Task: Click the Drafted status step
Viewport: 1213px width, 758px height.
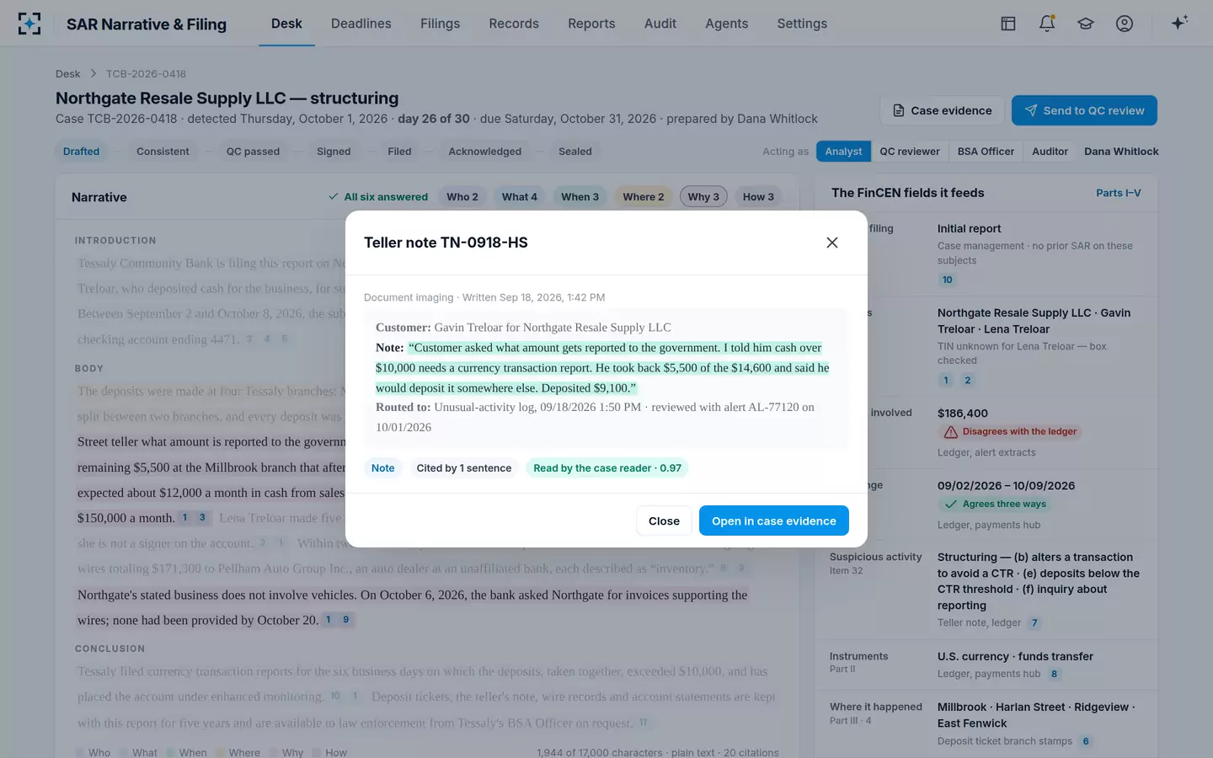Action: coord(82,152)
